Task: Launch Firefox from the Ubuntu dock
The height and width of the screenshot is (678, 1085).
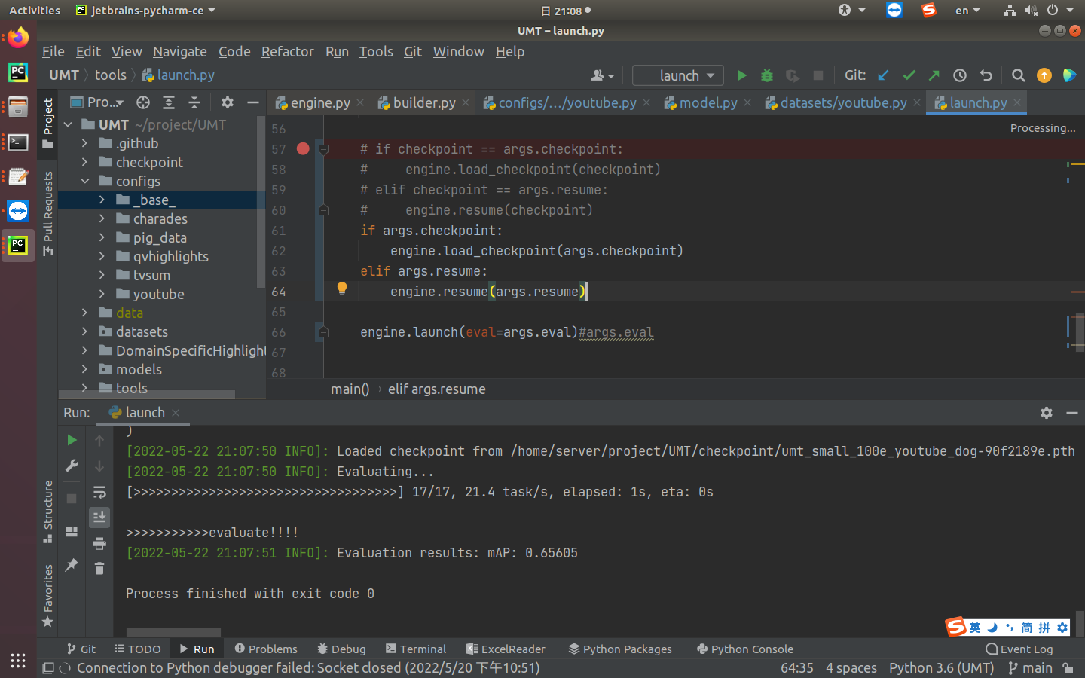Action: [17, 38]
